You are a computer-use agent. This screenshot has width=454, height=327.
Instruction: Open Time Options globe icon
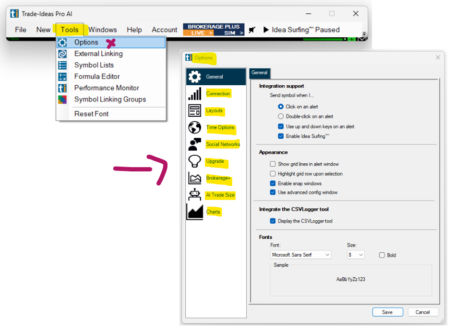click(x=195, y=128)
